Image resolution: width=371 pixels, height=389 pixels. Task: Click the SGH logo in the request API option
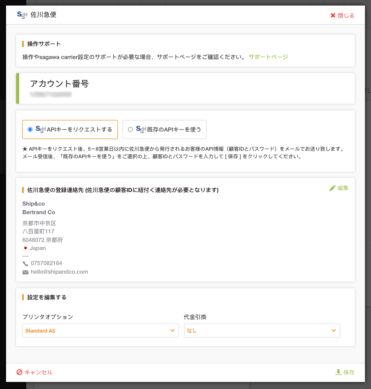[x=41, y=129]
